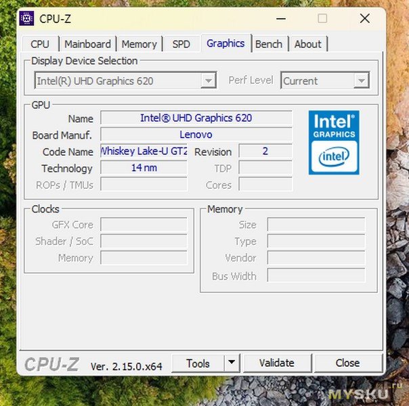Click the Memory Type field
The image size is (409, 406).
coord(316,242)
